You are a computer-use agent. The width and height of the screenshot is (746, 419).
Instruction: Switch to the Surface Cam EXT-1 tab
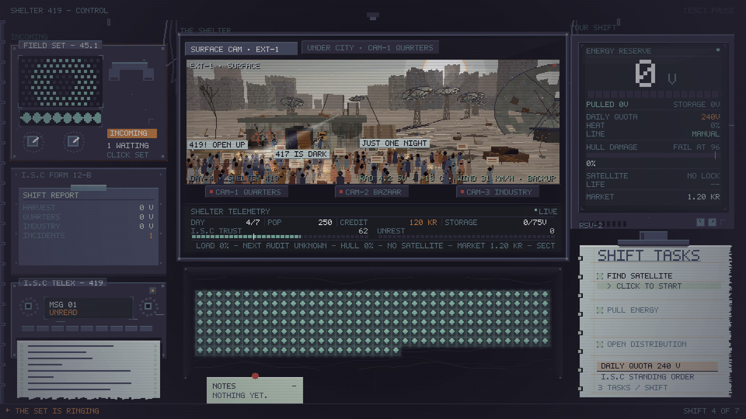pos(241,49)
